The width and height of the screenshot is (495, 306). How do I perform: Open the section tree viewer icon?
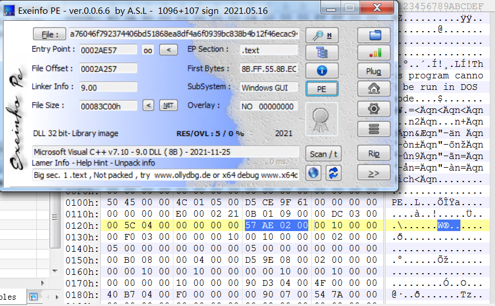click(321, 53)
